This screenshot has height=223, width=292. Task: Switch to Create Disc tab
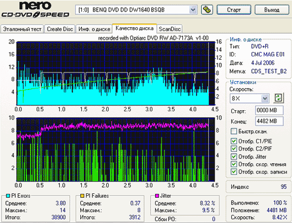click(60, 29)
